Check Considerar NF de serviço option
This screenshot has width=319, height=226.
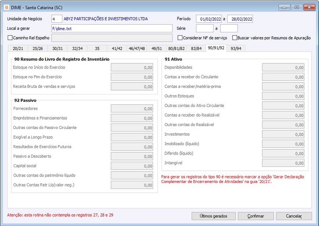(180, 38)
